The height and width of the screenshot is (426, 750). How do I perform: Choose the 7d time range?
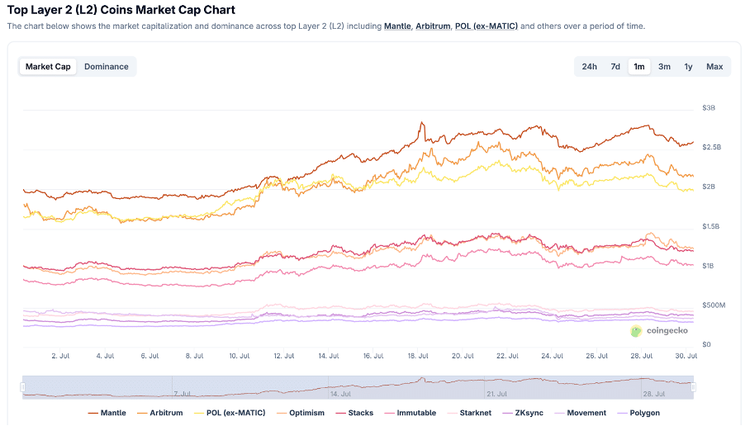click(615, 67)
